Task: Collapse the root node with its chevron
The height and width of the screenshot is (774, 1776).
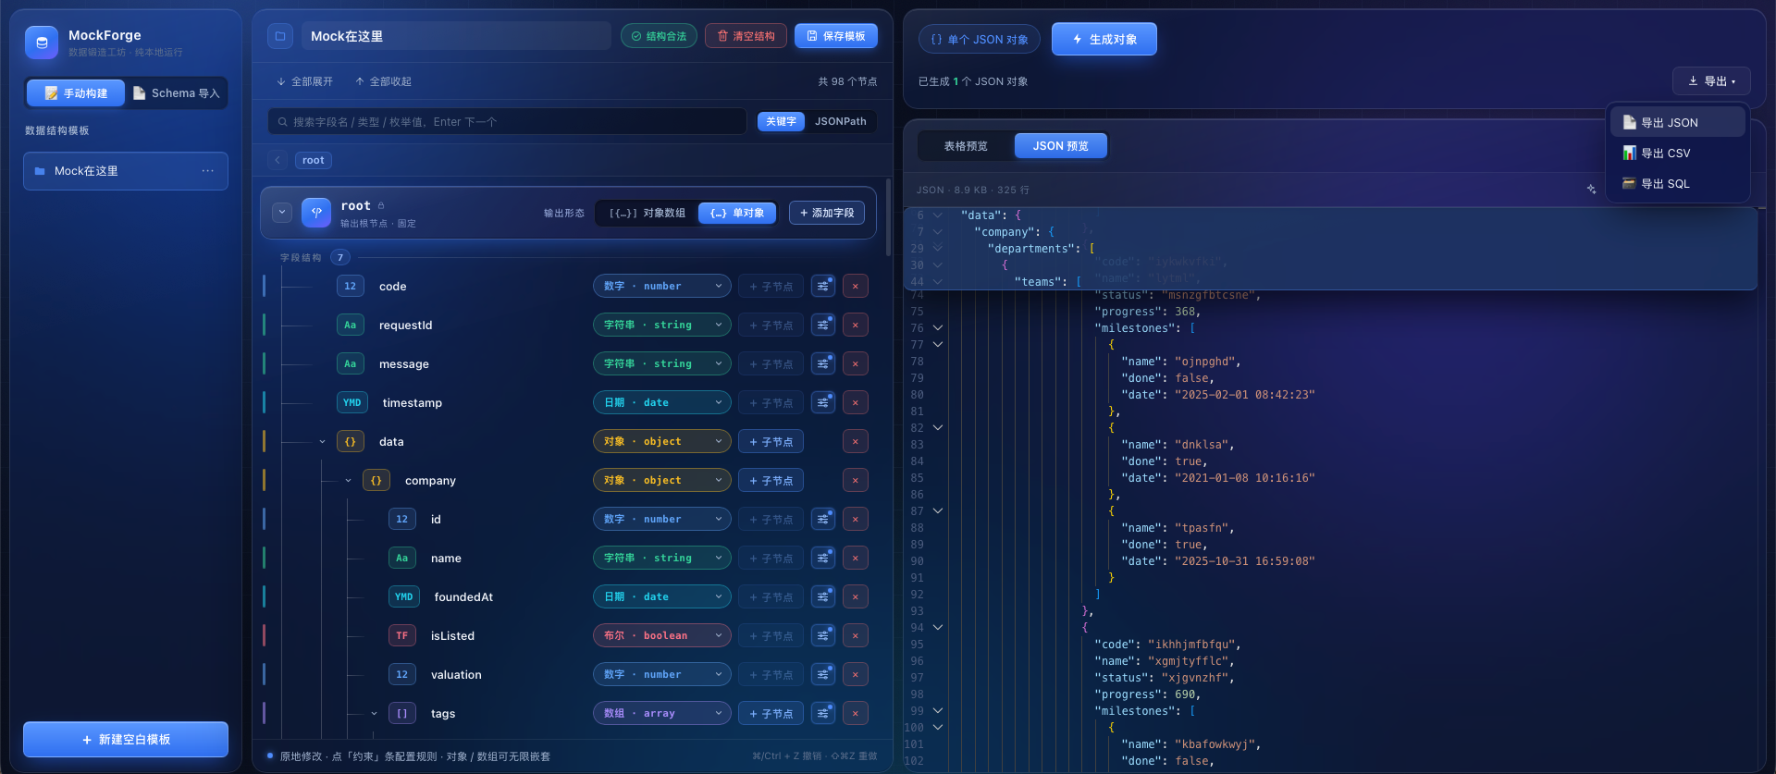Action: pos(282,213)
